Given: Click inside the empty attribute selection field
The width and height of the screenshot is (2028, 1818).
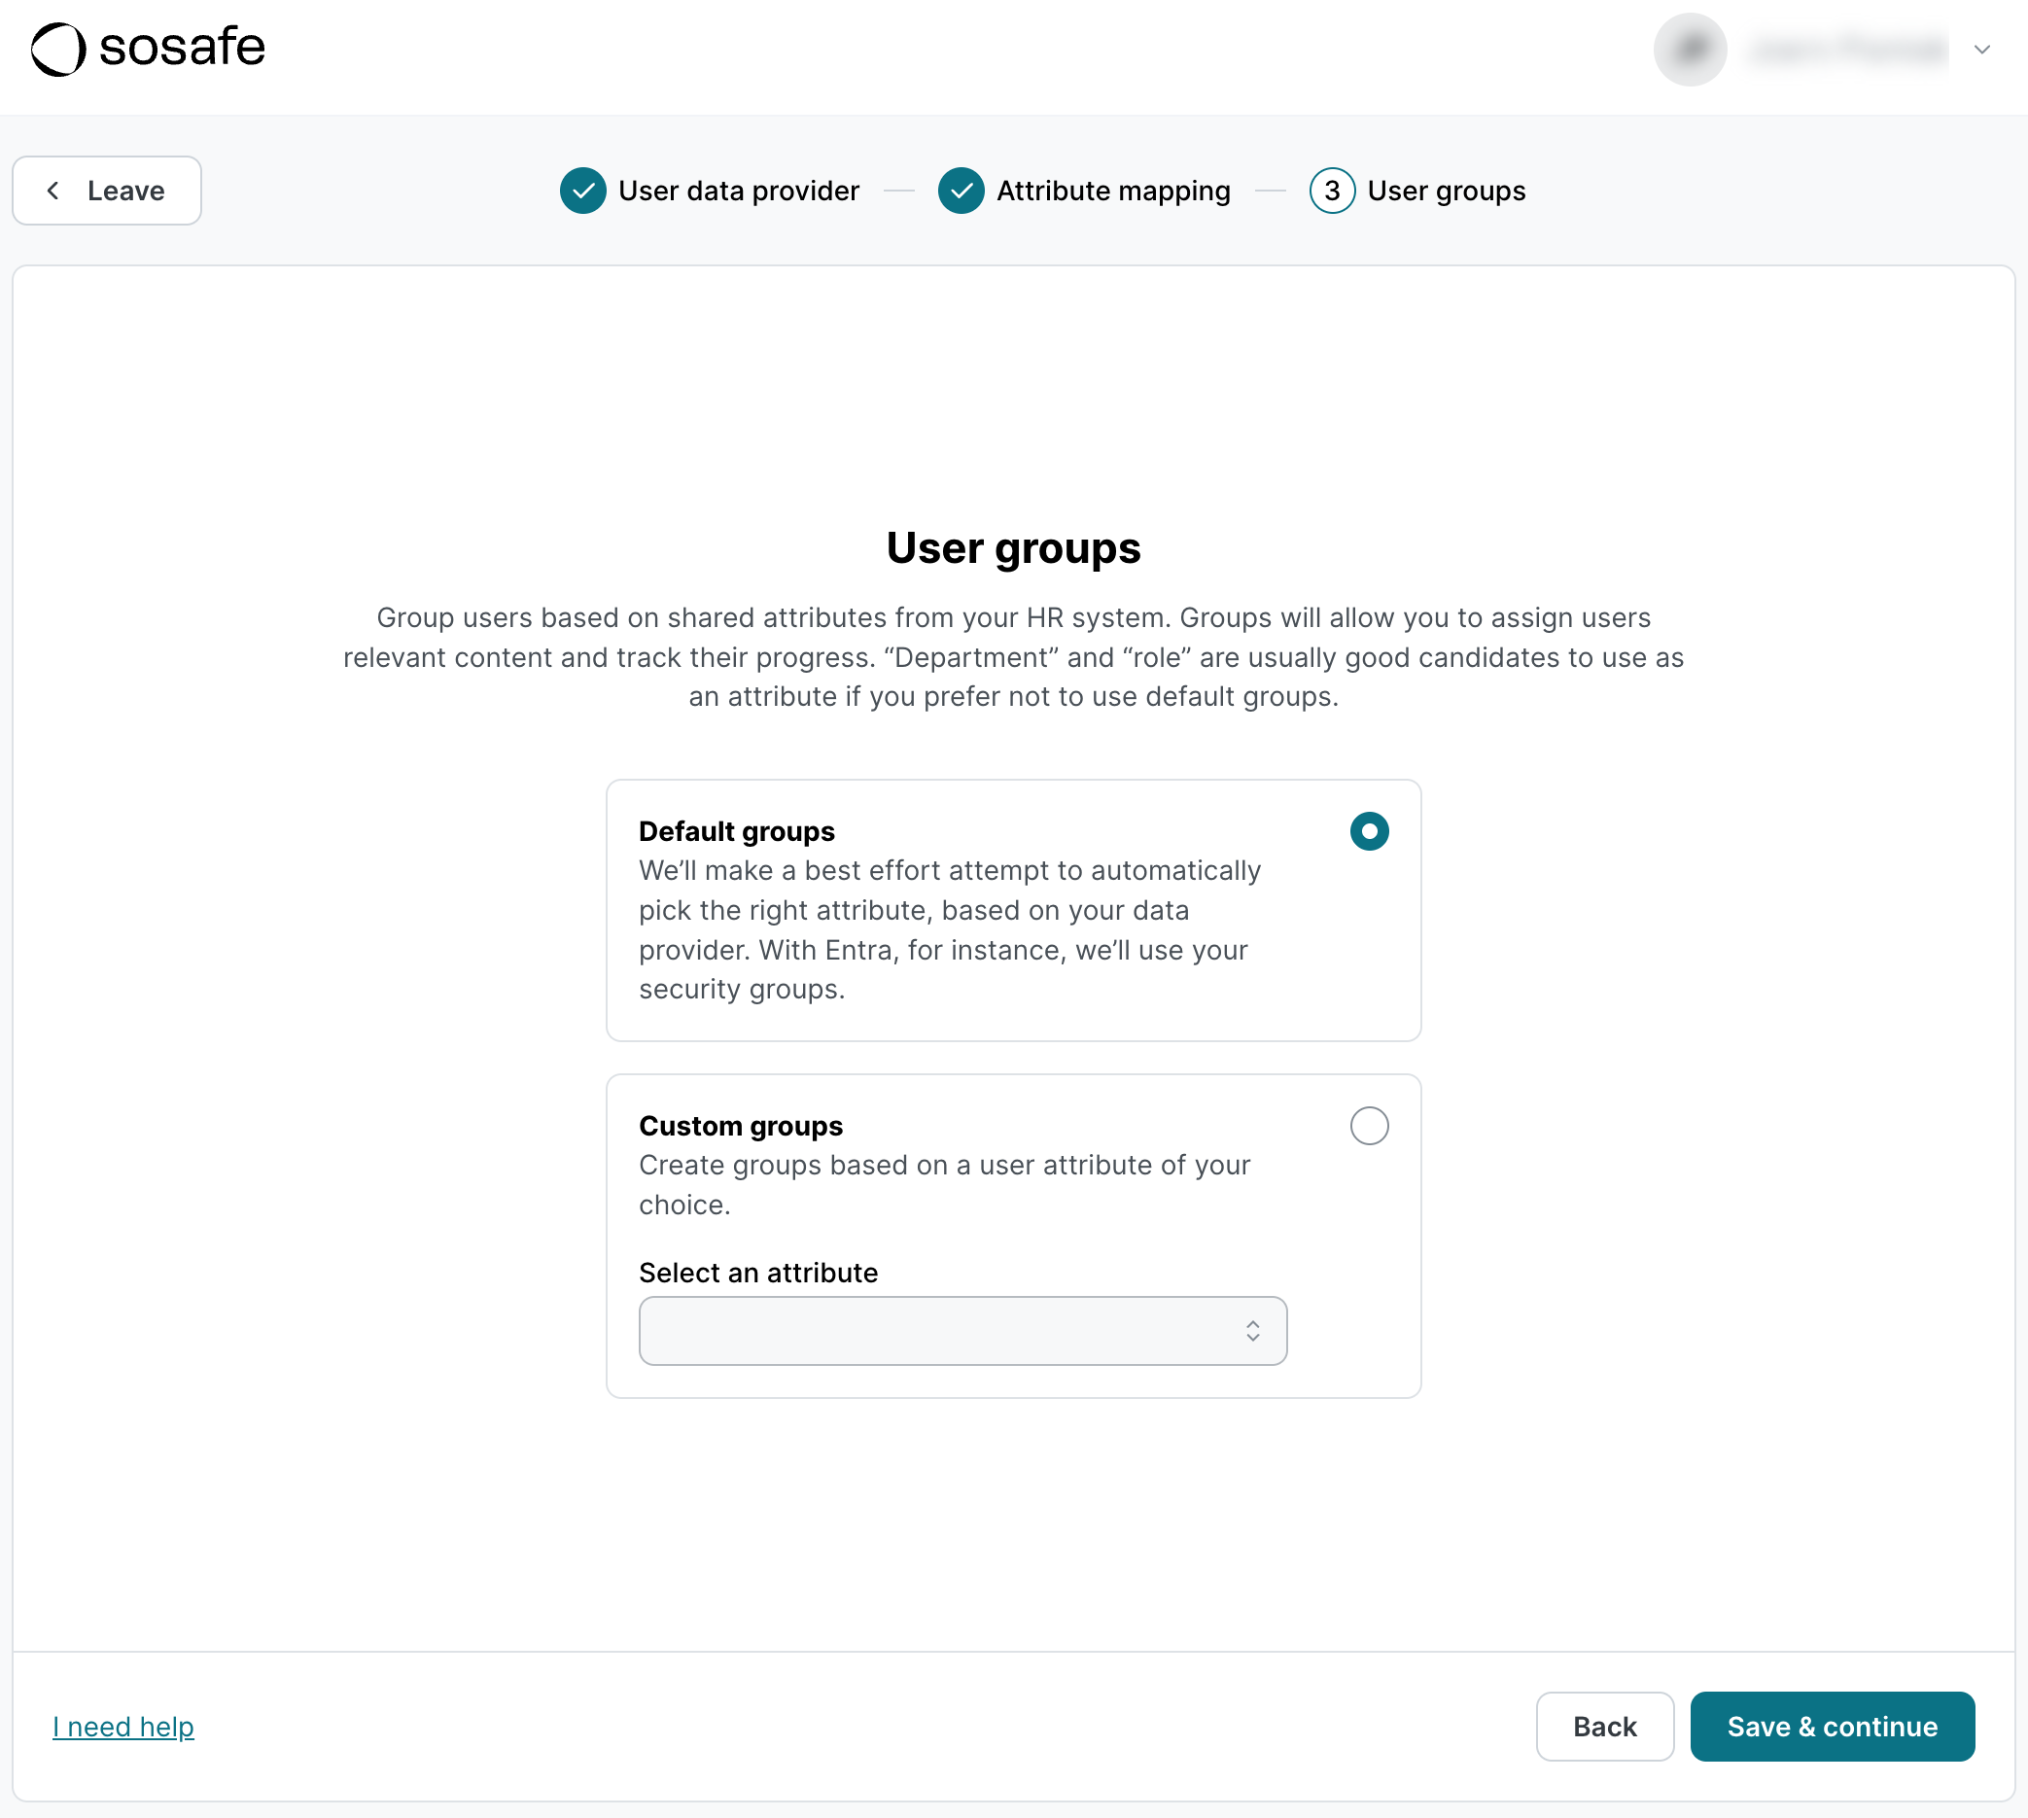Looking at the screenshot, I should click(x=962, y=1331).
